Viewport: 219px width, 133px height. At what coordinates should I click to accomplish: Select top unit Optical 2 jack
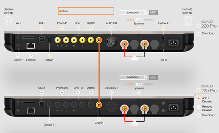tap(163, 38)
